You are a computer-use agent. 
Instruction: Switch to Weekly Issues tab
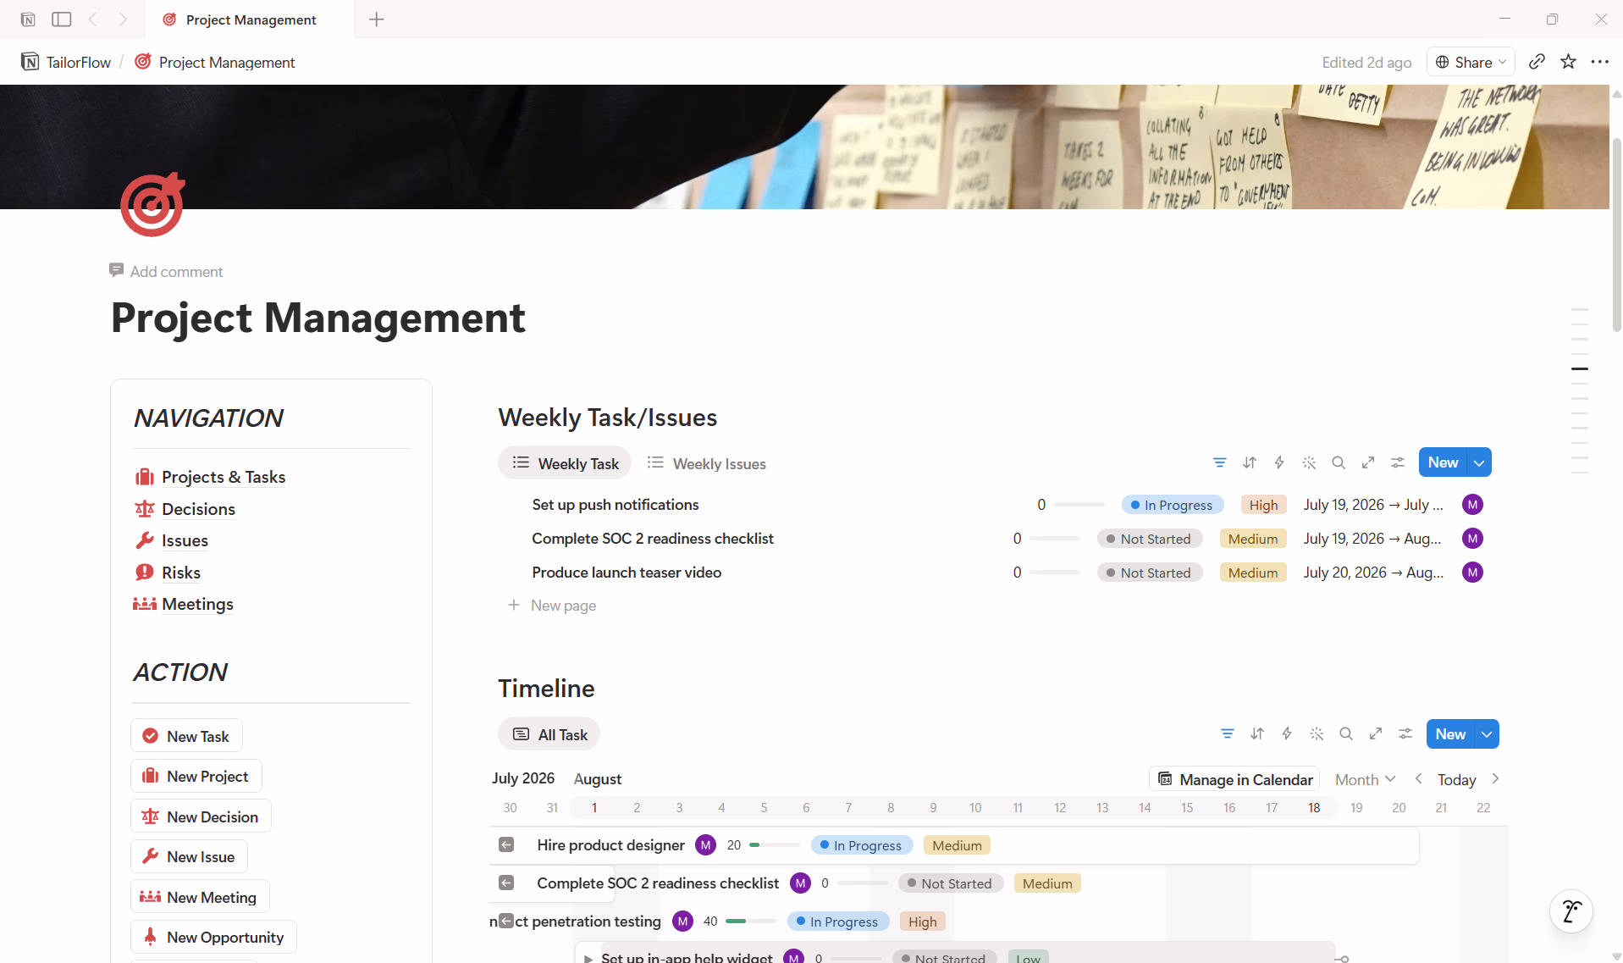[707, 463]
